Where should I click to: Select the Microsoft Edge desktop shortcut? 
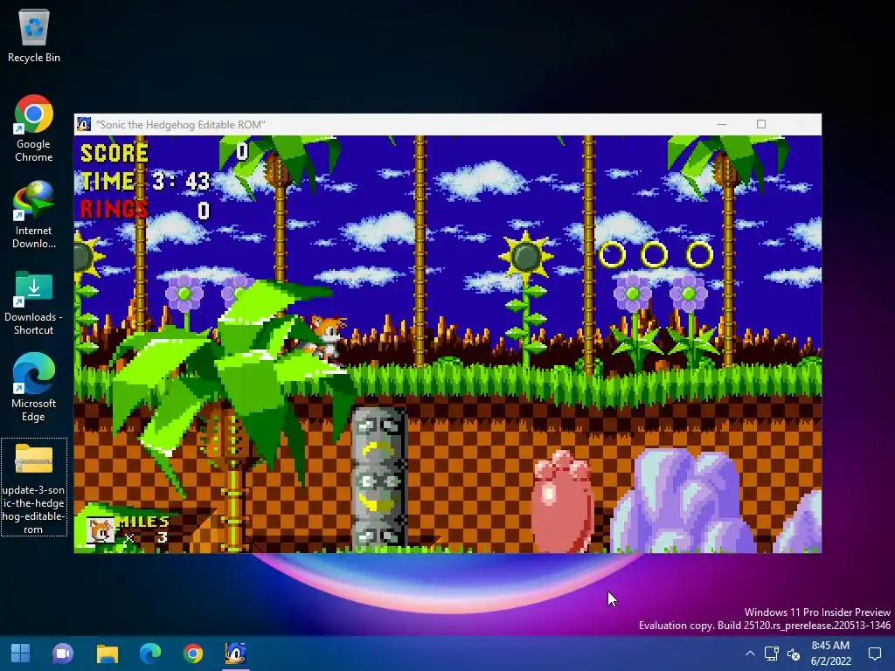tap(34, 387)
